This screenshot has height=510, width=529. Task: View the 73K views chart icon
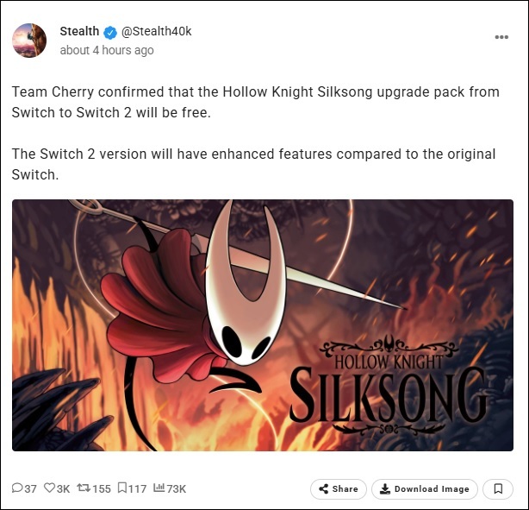click(x=159, y=488)
